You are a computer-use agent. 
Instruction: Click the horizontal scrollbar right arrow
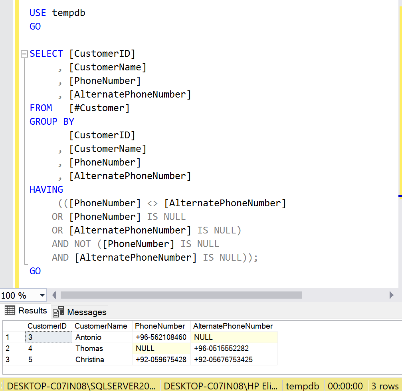tap(391, 295)
